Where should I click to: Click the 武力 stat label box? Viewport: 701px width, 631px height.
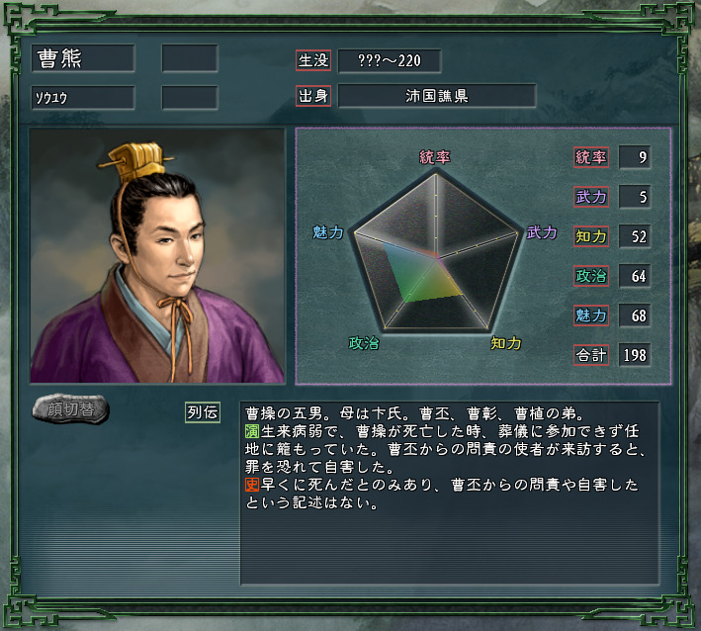pos(591,197)
